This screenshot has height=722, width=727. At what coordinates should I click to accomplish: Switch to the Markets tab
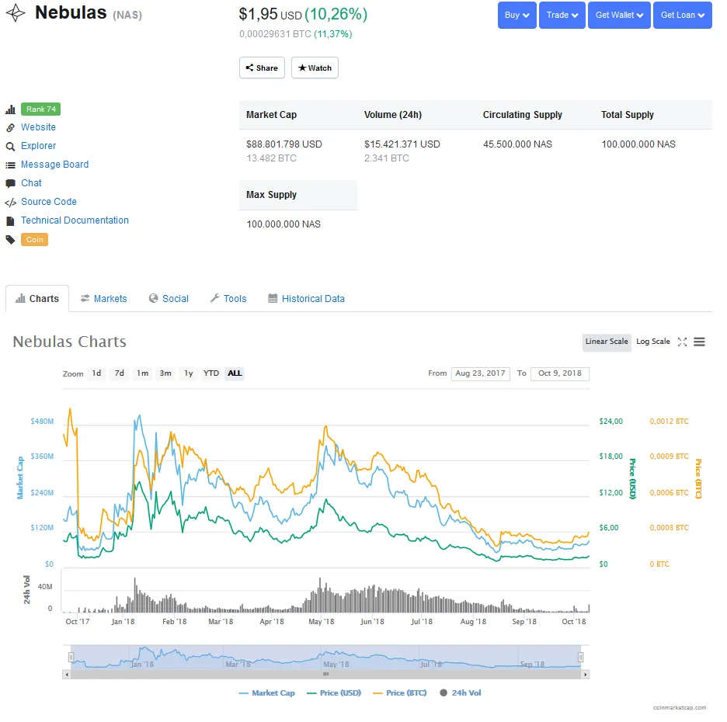(103, 298)
